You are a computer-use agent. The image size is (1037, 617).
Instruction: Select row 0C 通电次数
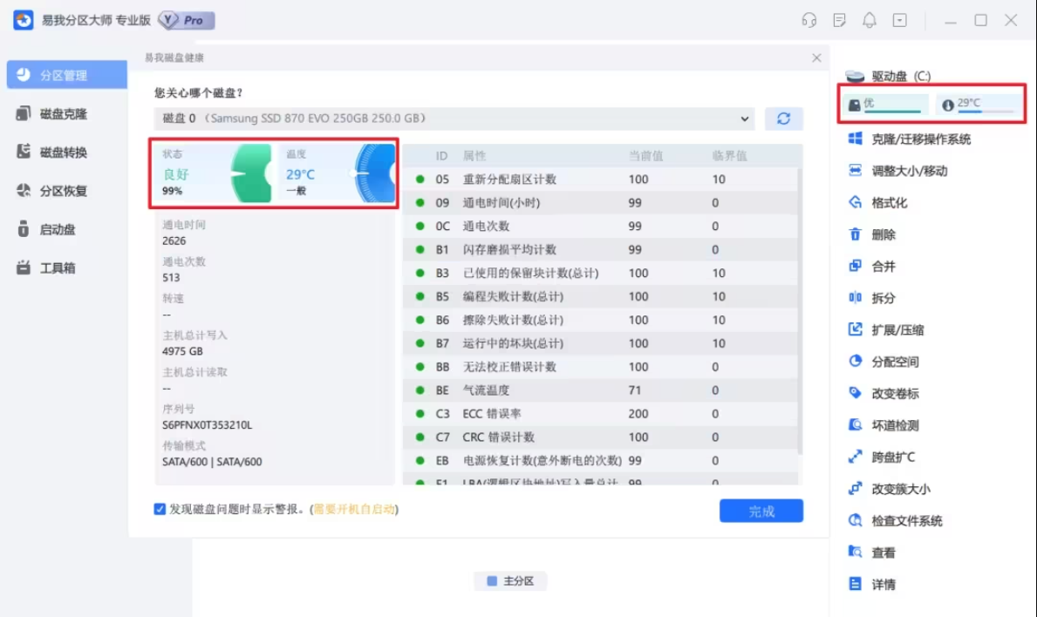click(x=601, y=226)
